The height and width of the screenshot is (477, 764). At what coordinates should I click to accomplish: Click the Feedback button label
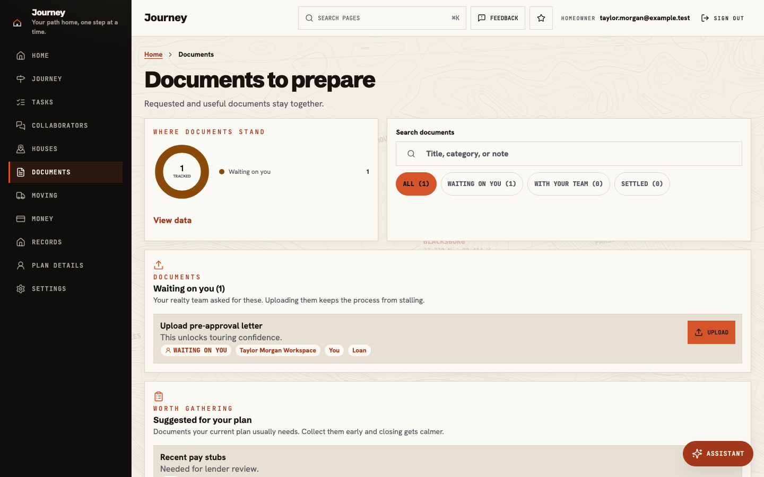[x=504, y=18]
